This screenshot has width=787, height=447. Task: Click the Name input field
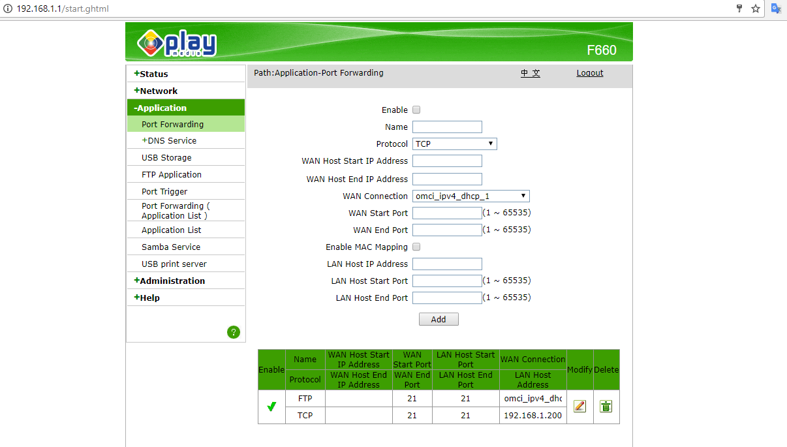pos(447,127)
